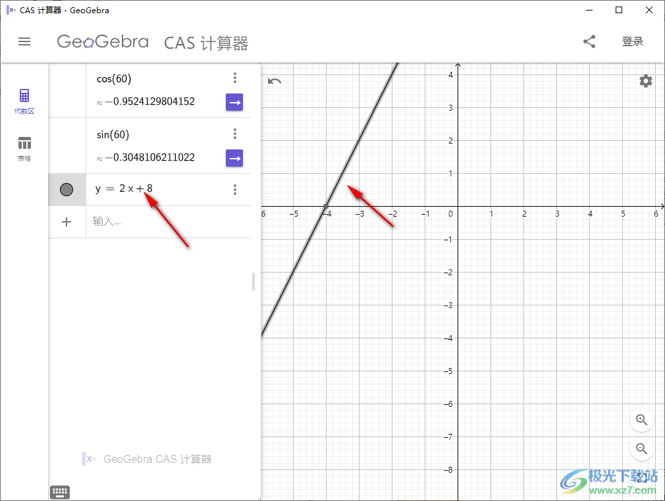Click the blue arrow next to cos(60) result
665x501 pixels.
click(234, 102)
